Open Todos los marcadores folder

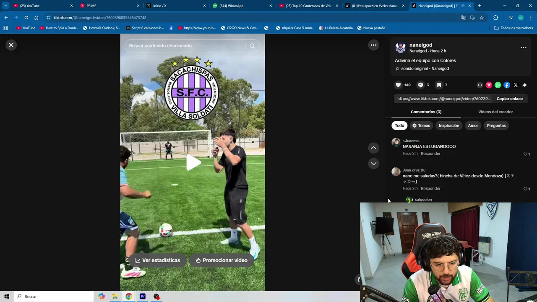514,28
